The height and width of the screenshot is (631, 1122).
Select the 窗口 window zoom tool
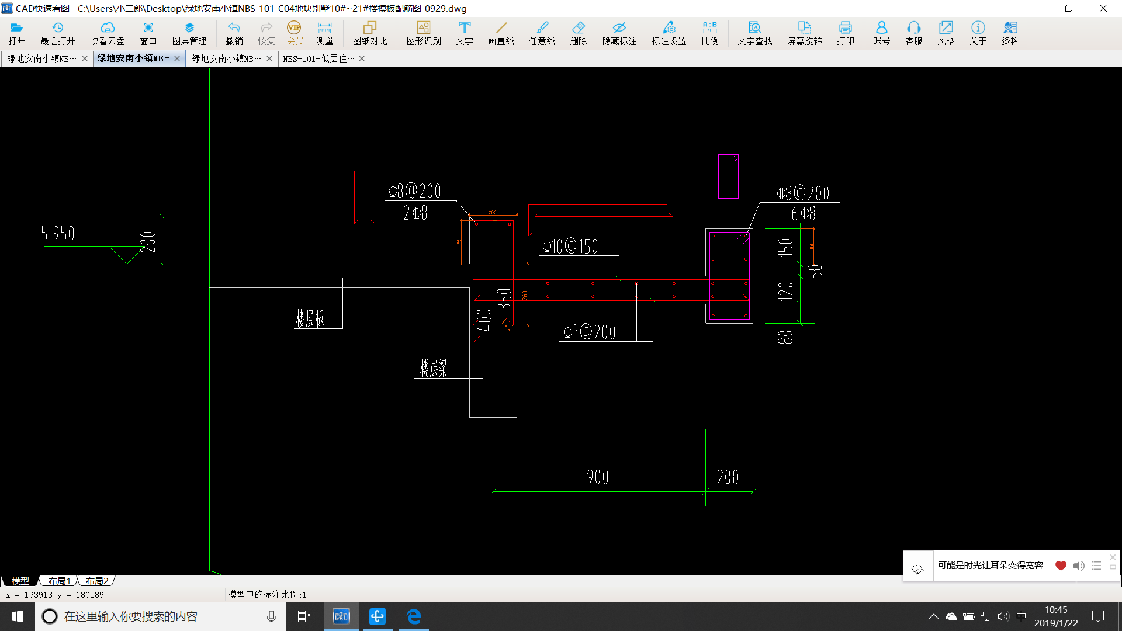[148, 33]
